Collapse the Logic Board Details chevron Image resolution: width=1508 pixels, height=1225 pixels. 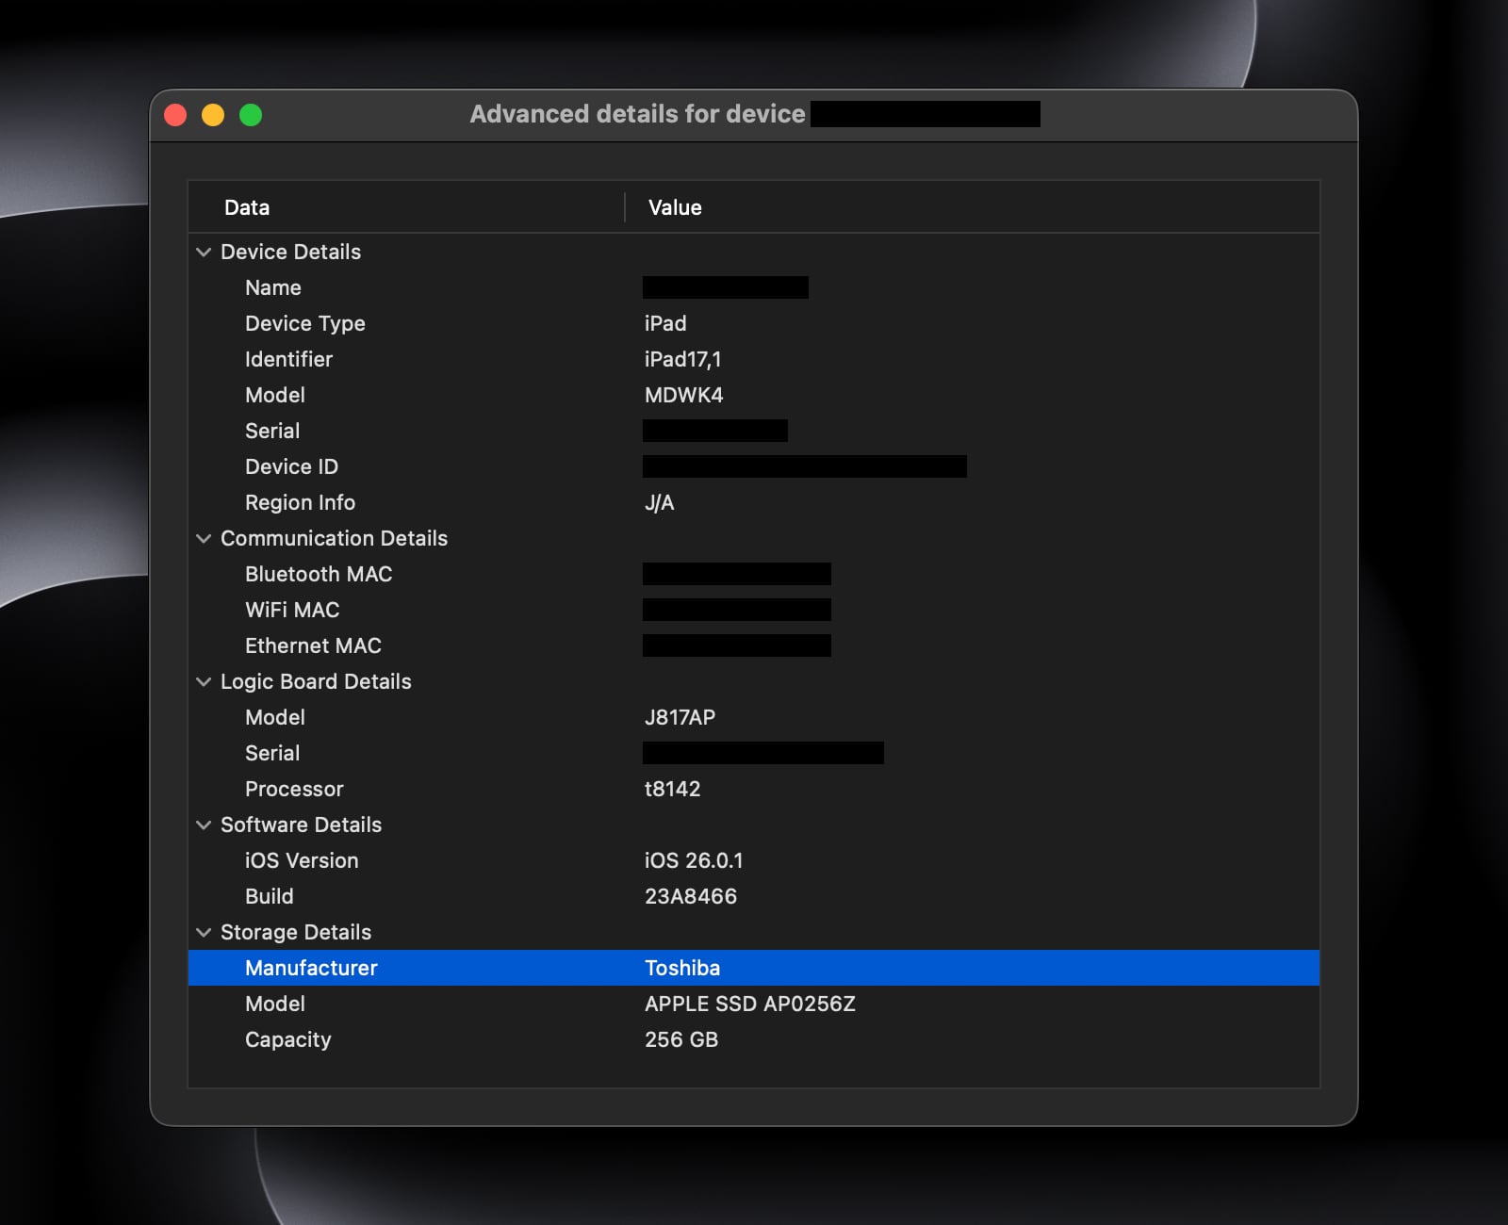[x=204, y=682]
